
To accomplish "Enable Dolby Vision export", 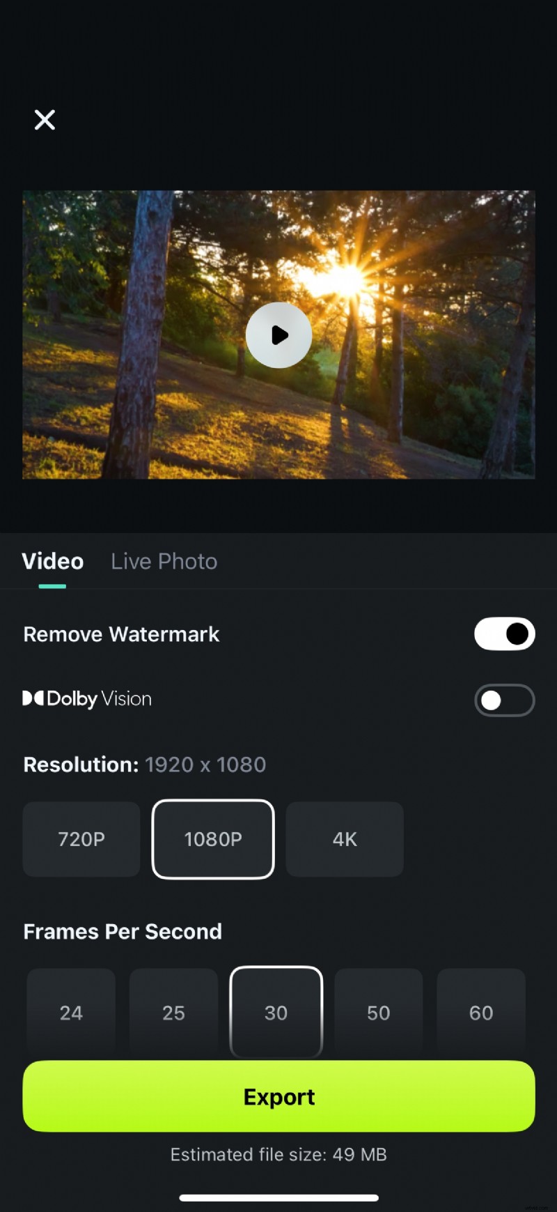I will point(504,700).
